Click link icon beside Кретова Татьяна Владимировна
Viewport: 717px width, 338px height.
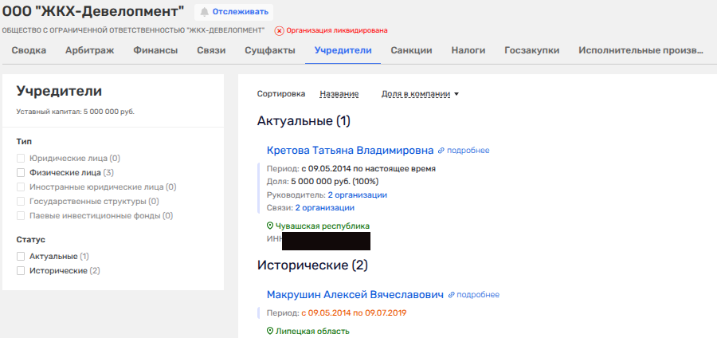point(441,151)
